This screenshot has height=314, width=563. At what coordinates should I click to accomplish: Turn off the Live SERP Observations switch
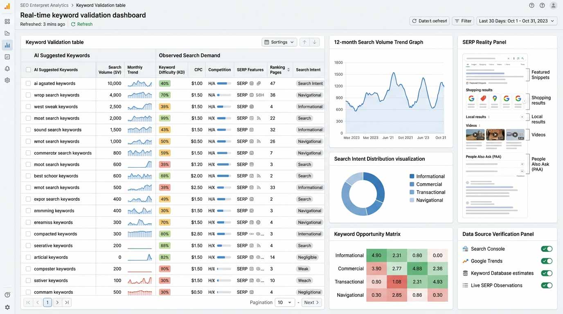pos(547,285)
